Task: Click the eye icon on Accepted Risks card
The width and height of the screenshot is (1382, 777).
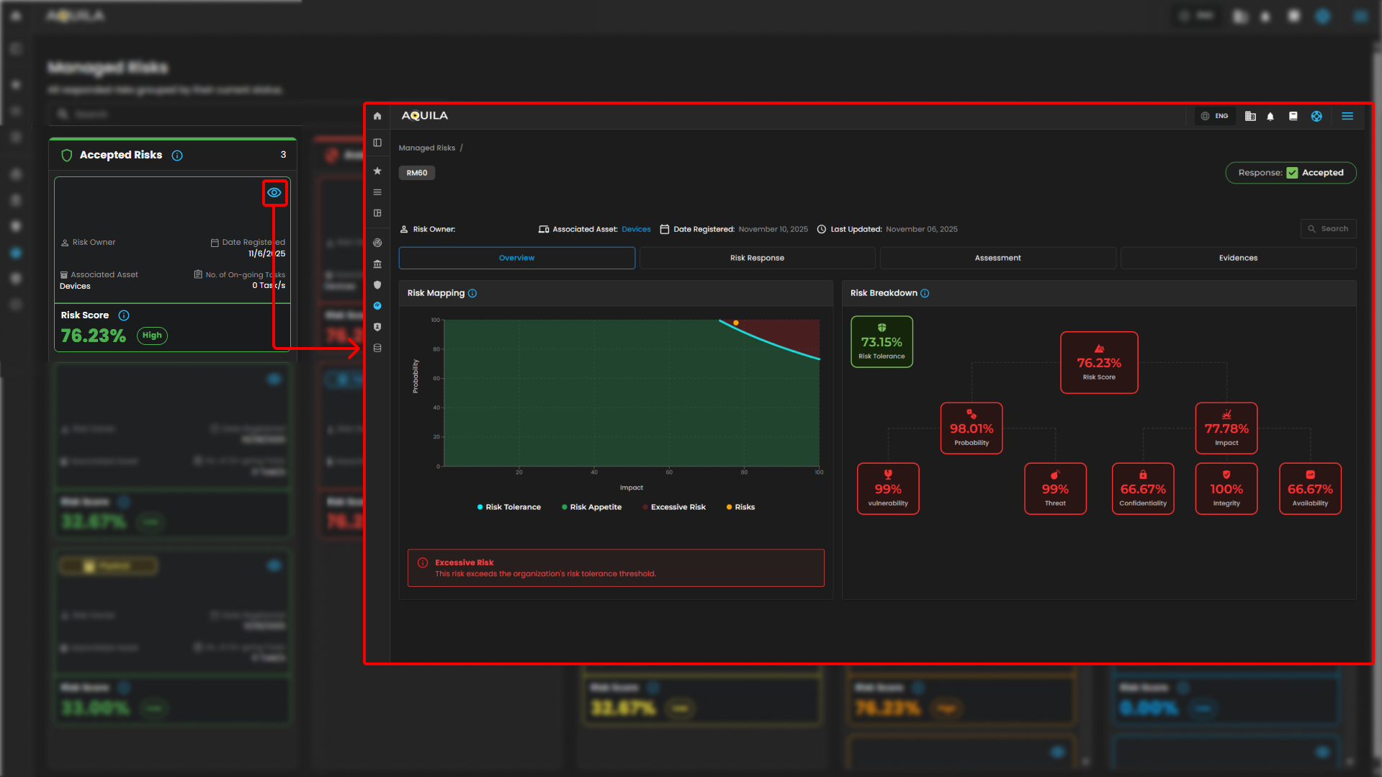Action: point(274,192)
